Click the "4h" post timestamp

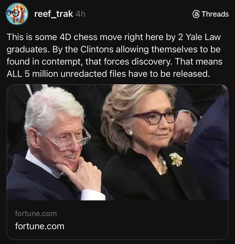click(x=80, y=14)
